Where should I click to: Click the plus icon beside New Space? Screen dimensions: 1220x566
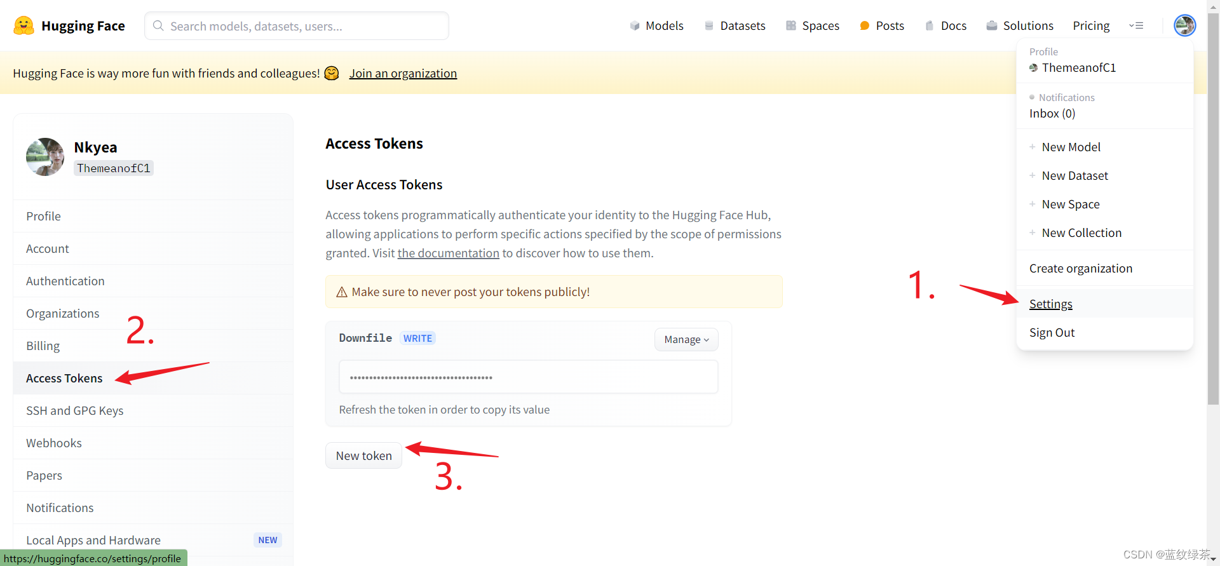[1033, 204]
